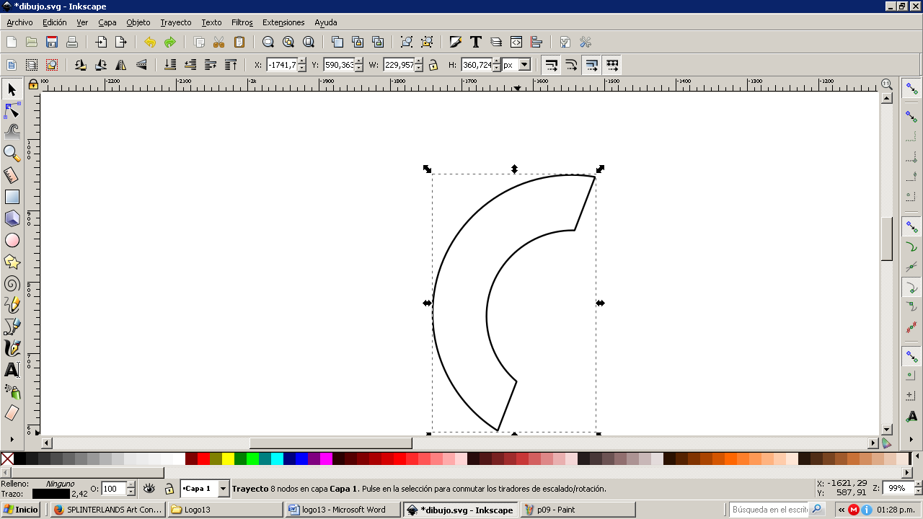Open the Trayecto menu

pyautogui.click(x=175, y=22)
